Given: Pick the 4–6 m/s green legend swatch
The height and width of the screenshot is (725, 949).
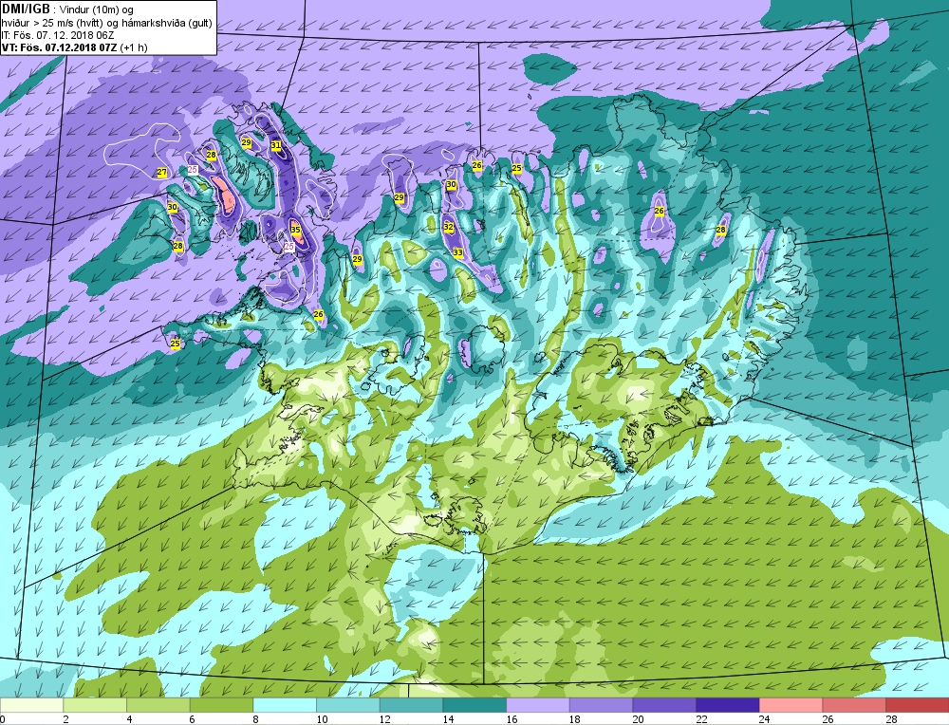Looking at the screenshot, I should pyautogui.click(x=158, y=705).
